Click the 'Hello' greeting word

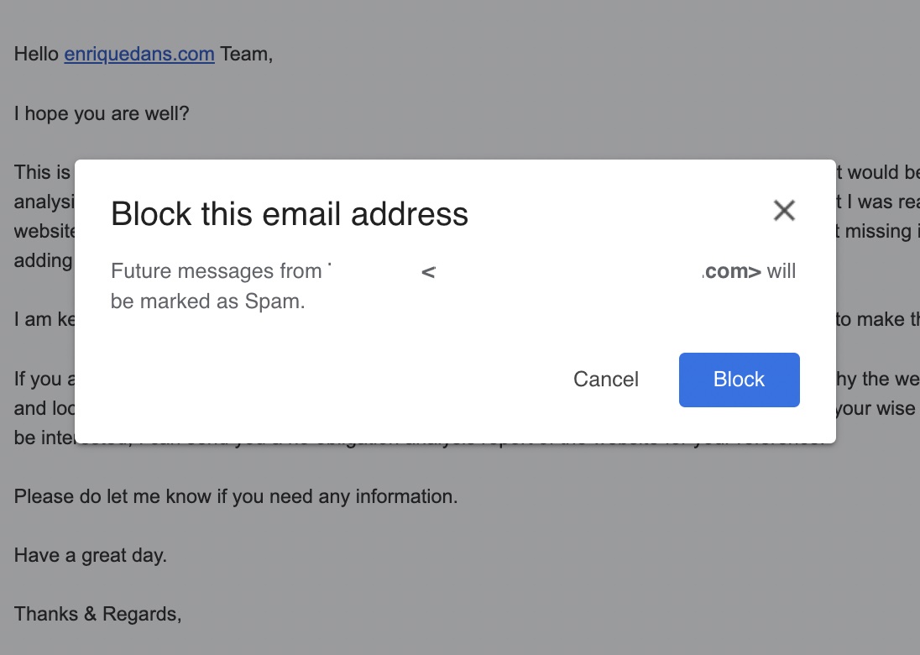(36, 55)
